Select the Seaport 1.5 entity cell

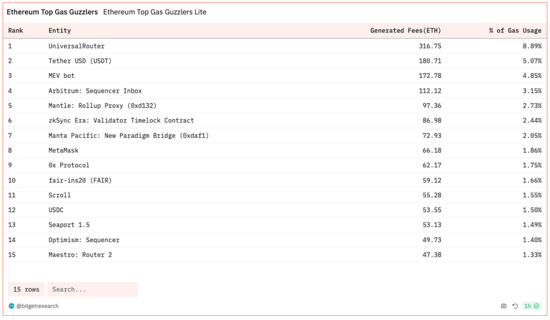pyautogui.click(x=69, y=225)
